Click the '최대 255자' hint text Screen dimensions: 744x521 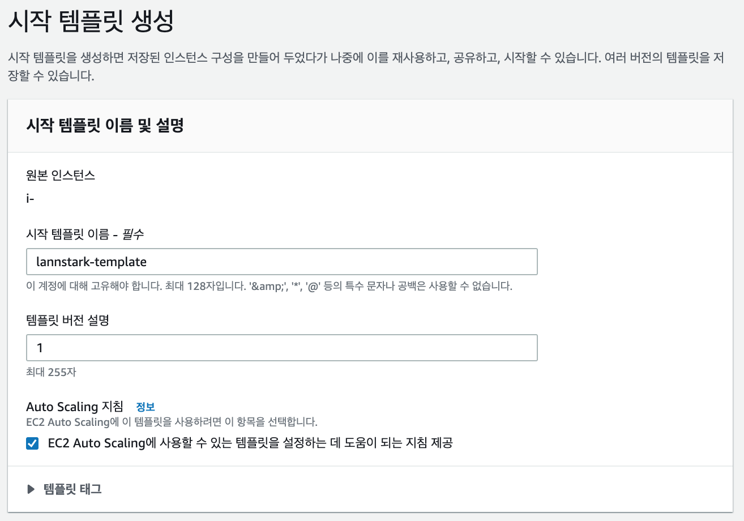pos(51,372)
